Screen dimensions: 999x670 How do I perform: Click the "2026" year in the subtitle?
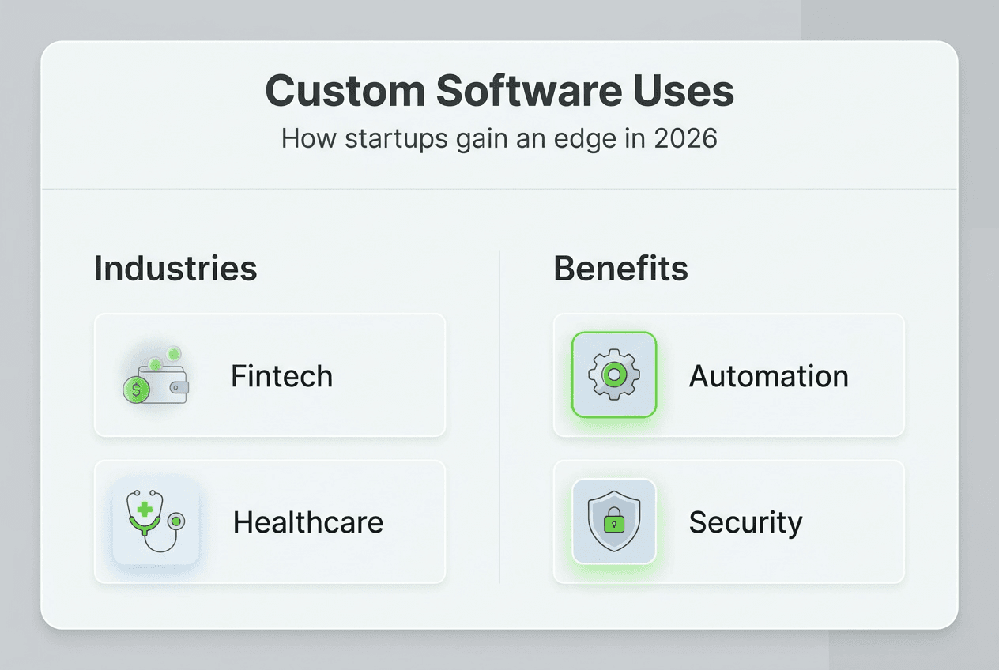click(x=685, y=139)
